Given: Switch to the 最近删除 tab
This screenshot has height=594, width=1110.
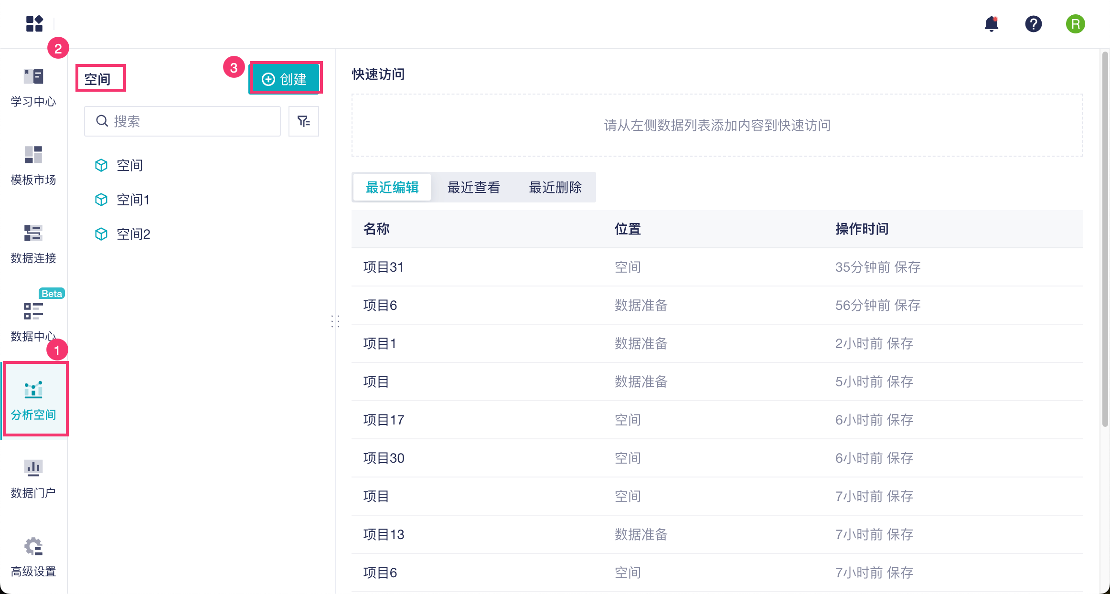Looking at the screenshot, I should [x=555, y=187].
